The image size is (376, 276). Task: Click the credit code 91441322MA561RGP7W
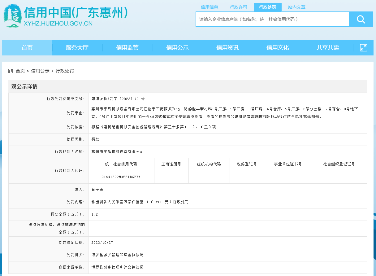pyautogui.click(x=121, y=177)
